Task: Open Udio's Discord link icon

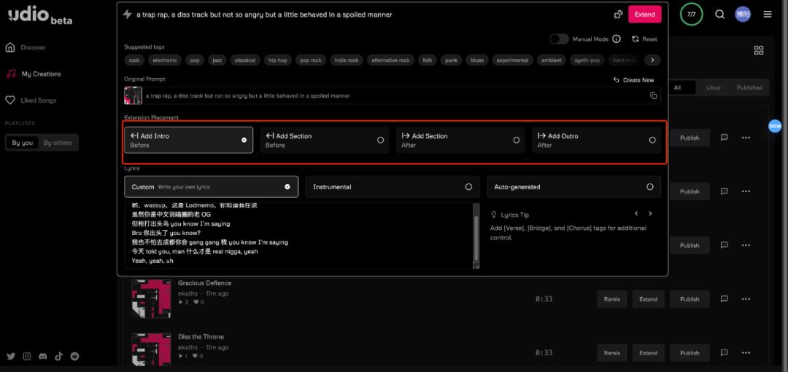Action: pyautogui.click(x=43, y=357)
